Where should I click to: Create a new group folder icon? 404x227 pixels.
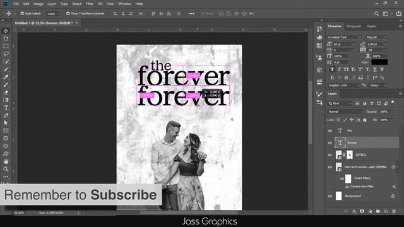(378, 211)
